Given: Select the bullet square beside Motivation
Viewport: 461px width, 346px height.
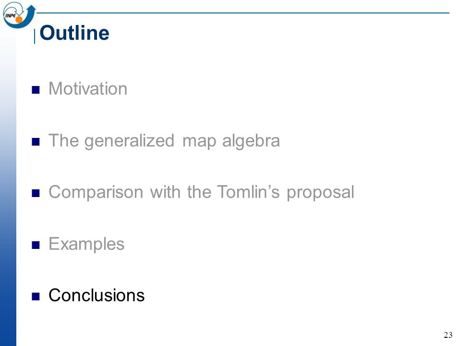Looking at the screenshot, I should (36, 90).
